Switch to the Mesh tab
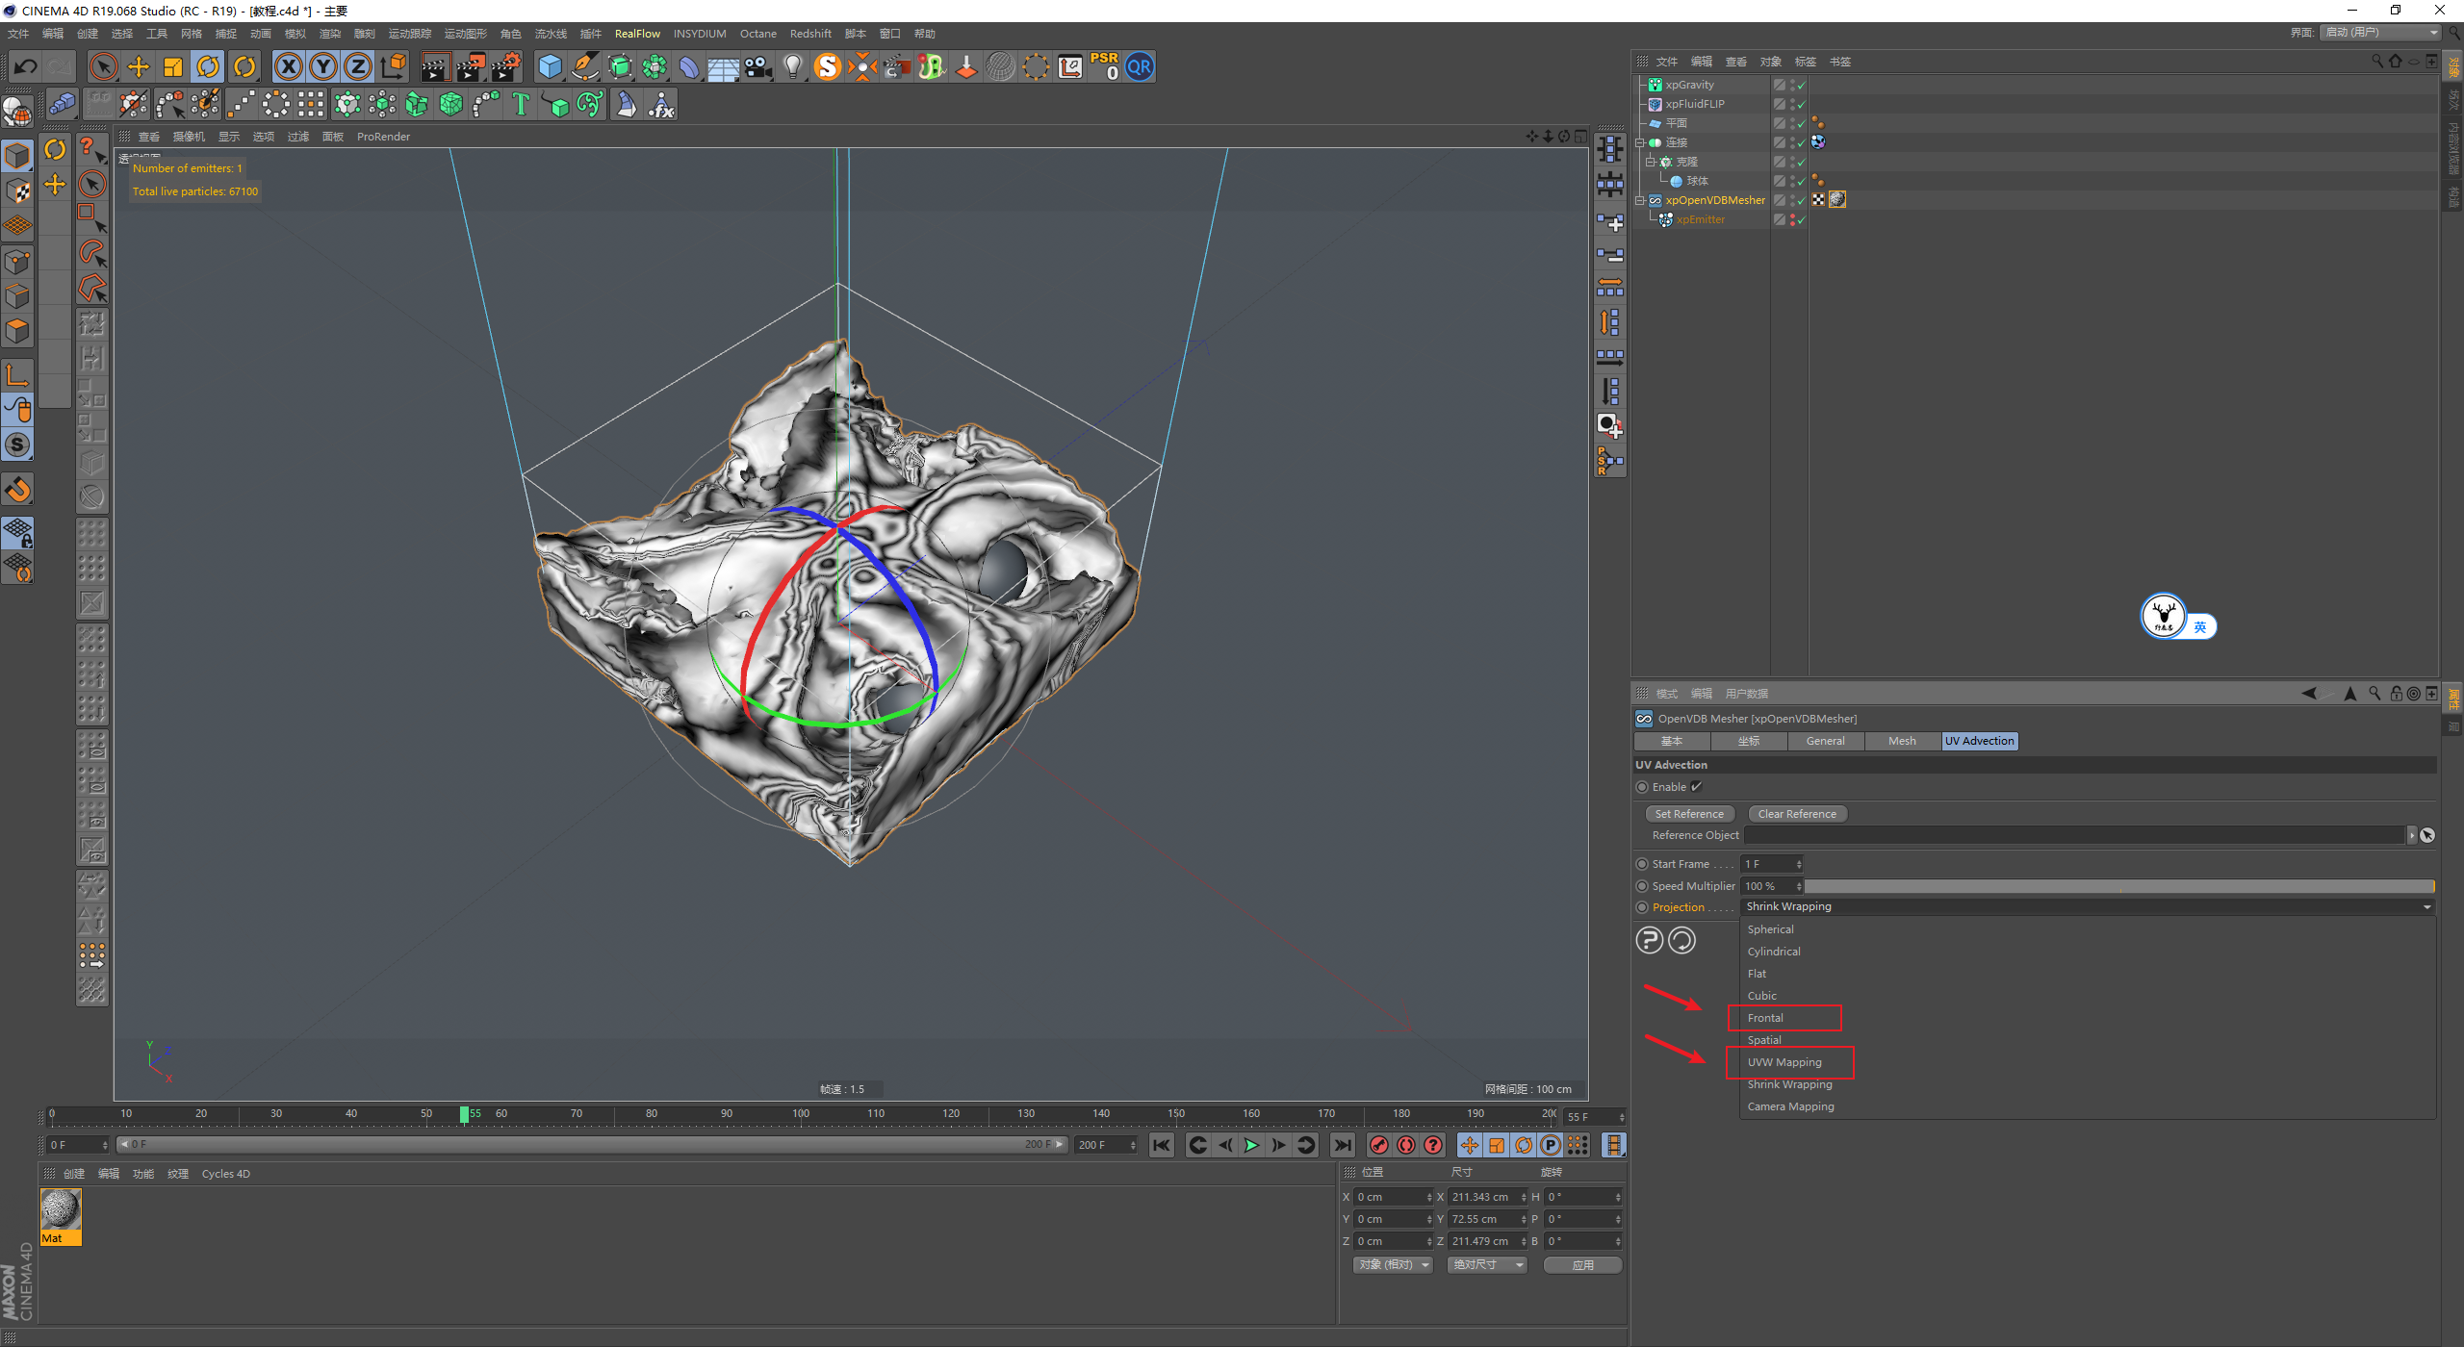 point(1901,741)
